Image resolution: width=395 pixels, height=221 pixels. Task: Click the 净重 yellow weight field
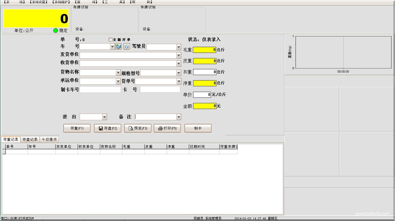point(205,83)
